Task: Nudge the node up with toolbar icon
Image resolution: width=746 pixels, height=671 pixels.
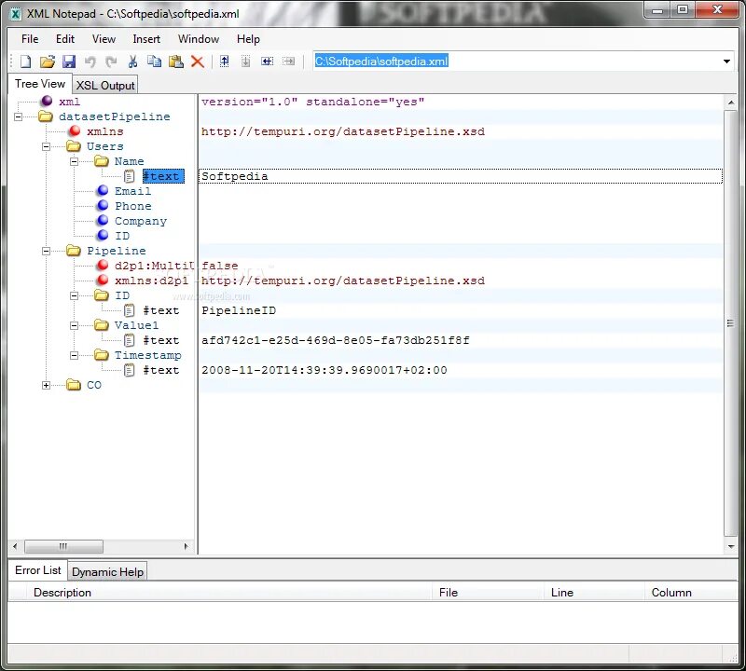Action: 225,62
